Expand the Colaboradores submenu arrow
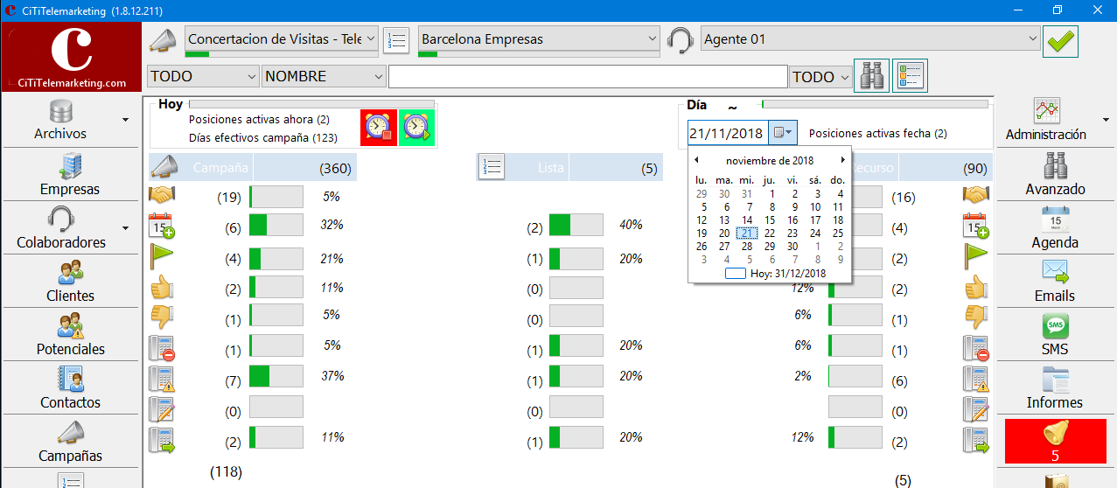 pyautogui.click(x=126, y=228)
